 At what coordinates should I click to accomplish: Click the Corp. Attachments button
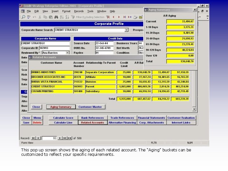coord(151,123)
